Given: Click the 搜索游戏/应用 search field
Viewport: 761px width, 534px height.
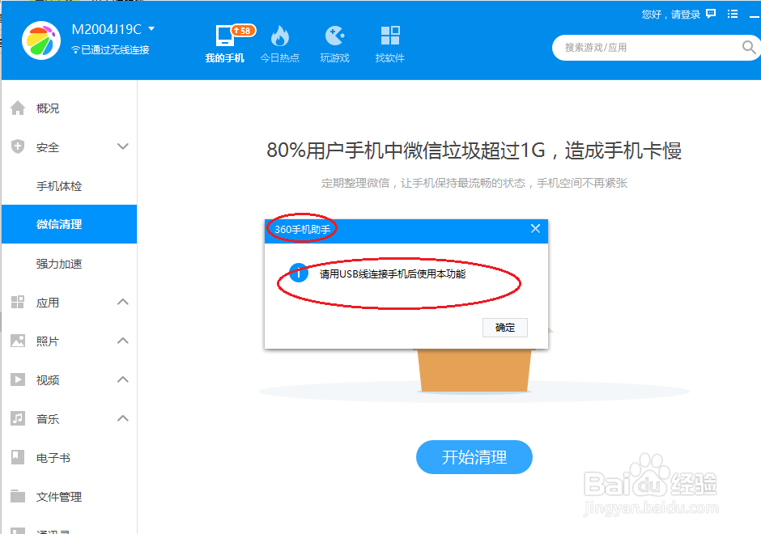Looking at the screenshot, I should [650, 48].
